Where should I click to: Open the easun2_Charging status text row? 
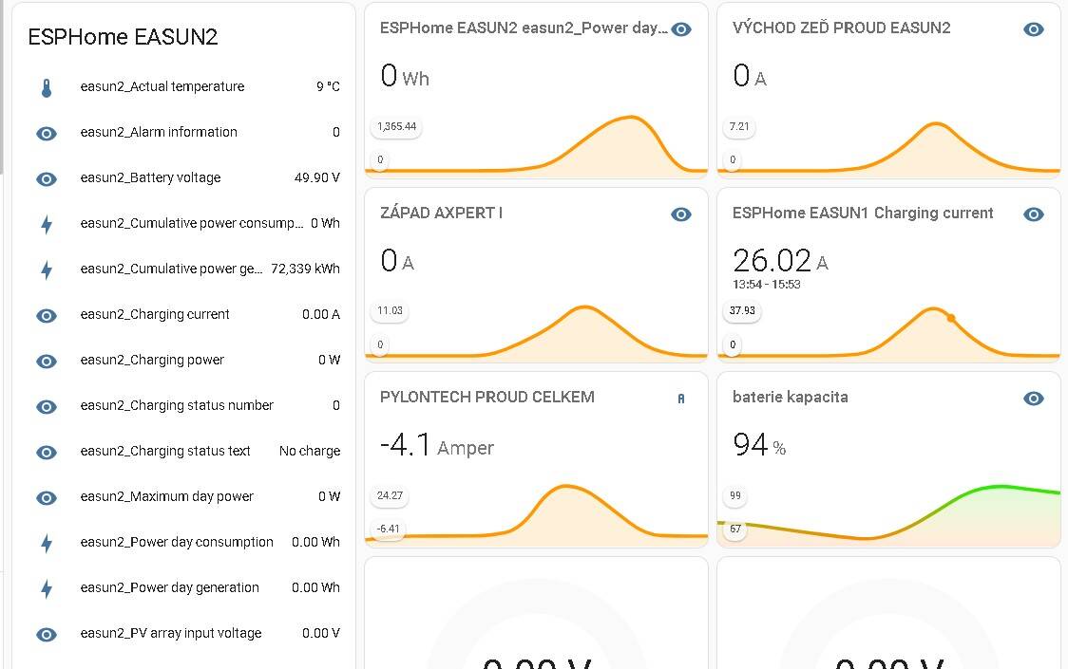184,452
